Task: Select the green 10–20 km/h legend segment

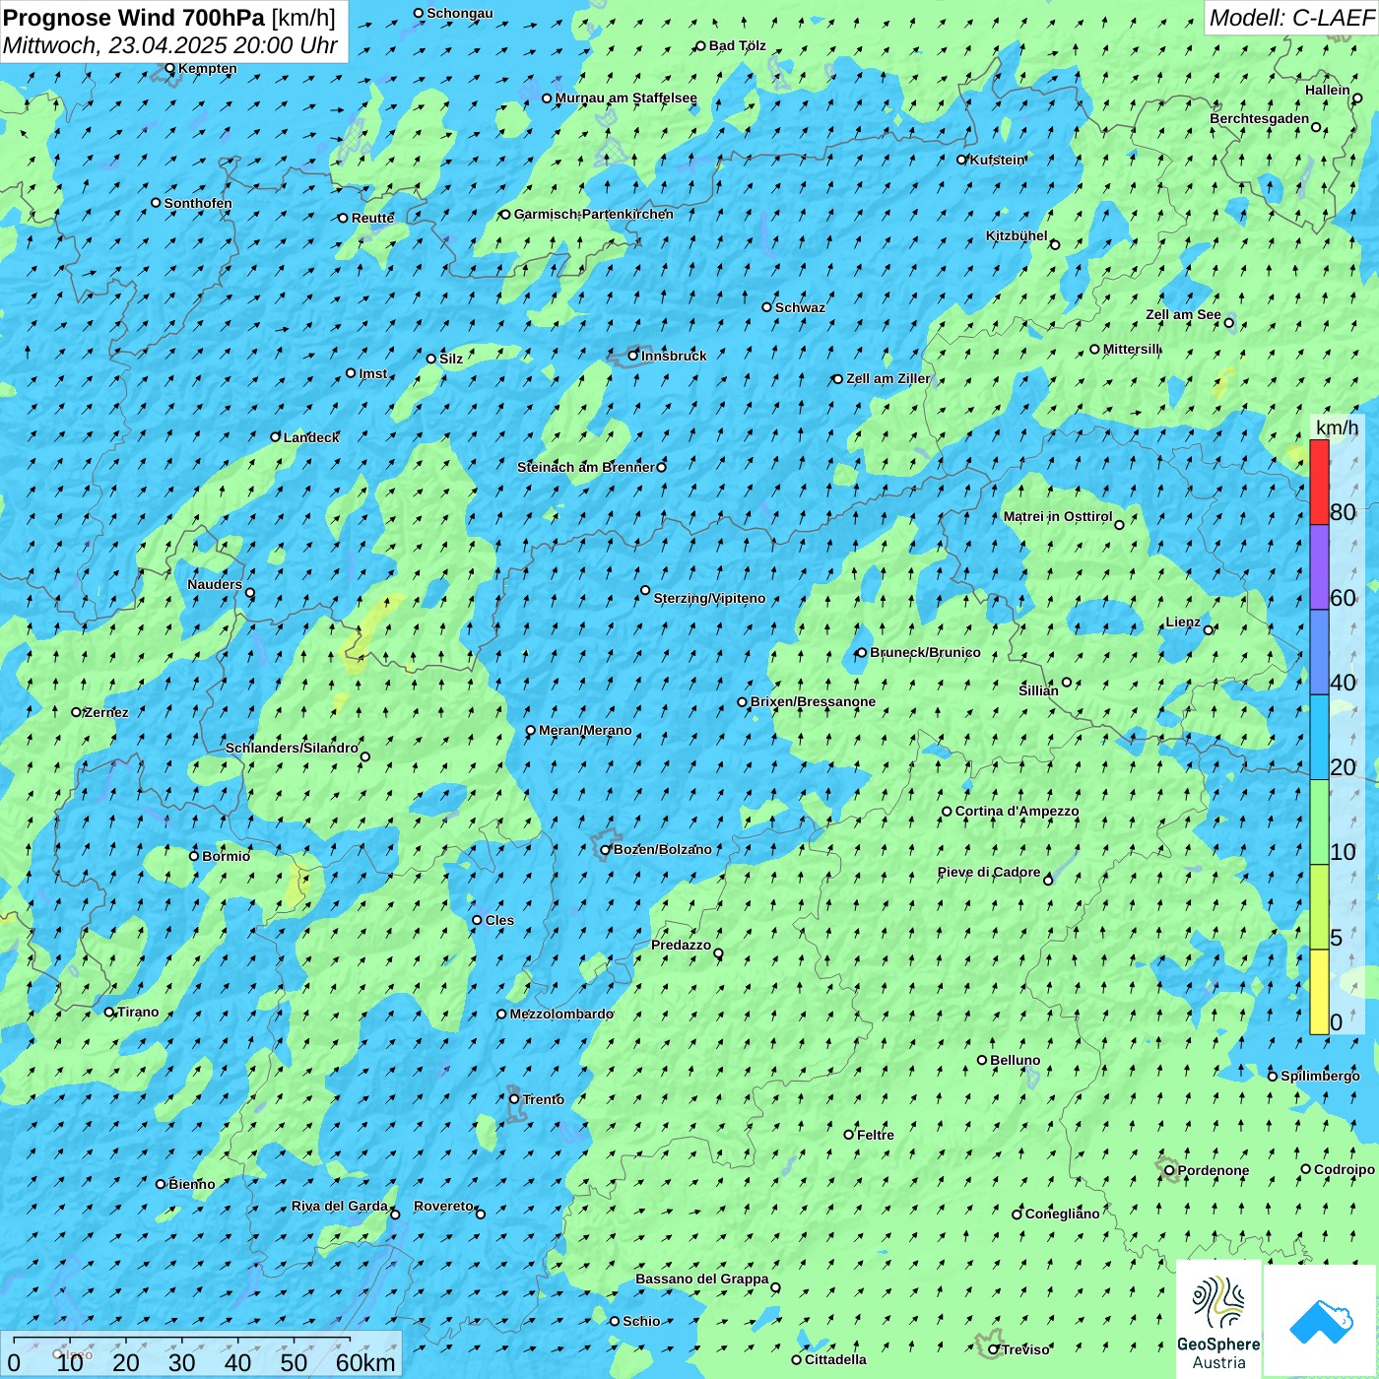Action: [x=1319, y=822]
